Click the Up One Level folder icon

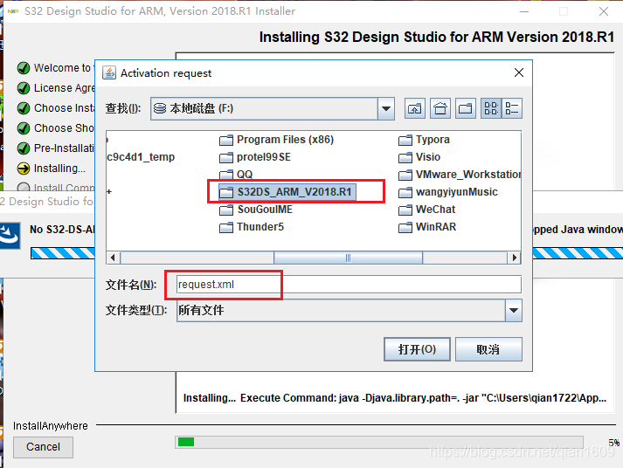[415, 109]
